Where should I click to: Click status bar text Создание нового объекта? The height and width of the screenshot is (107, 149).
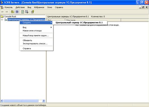(23, 105)
